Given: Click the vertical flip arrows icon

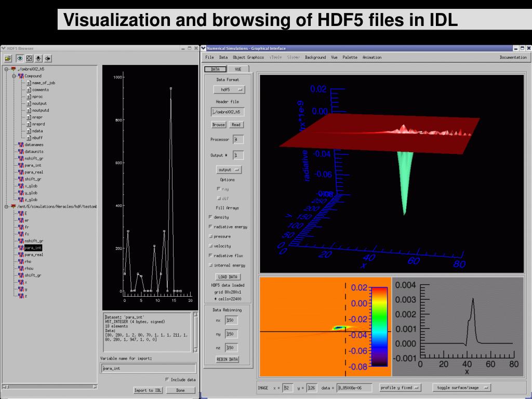Looking at the screenshot, I should point(38,58).
